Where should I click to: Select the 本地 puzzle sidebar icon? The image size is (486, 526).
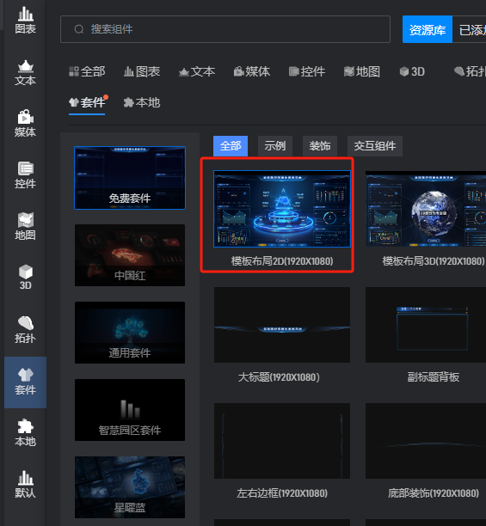[25, 433]
